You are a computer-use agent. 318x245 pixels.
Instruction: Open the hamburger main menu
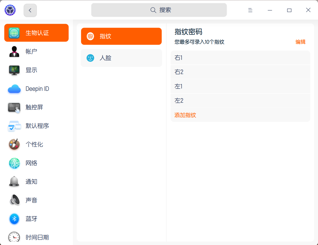[x=250, y=10]
